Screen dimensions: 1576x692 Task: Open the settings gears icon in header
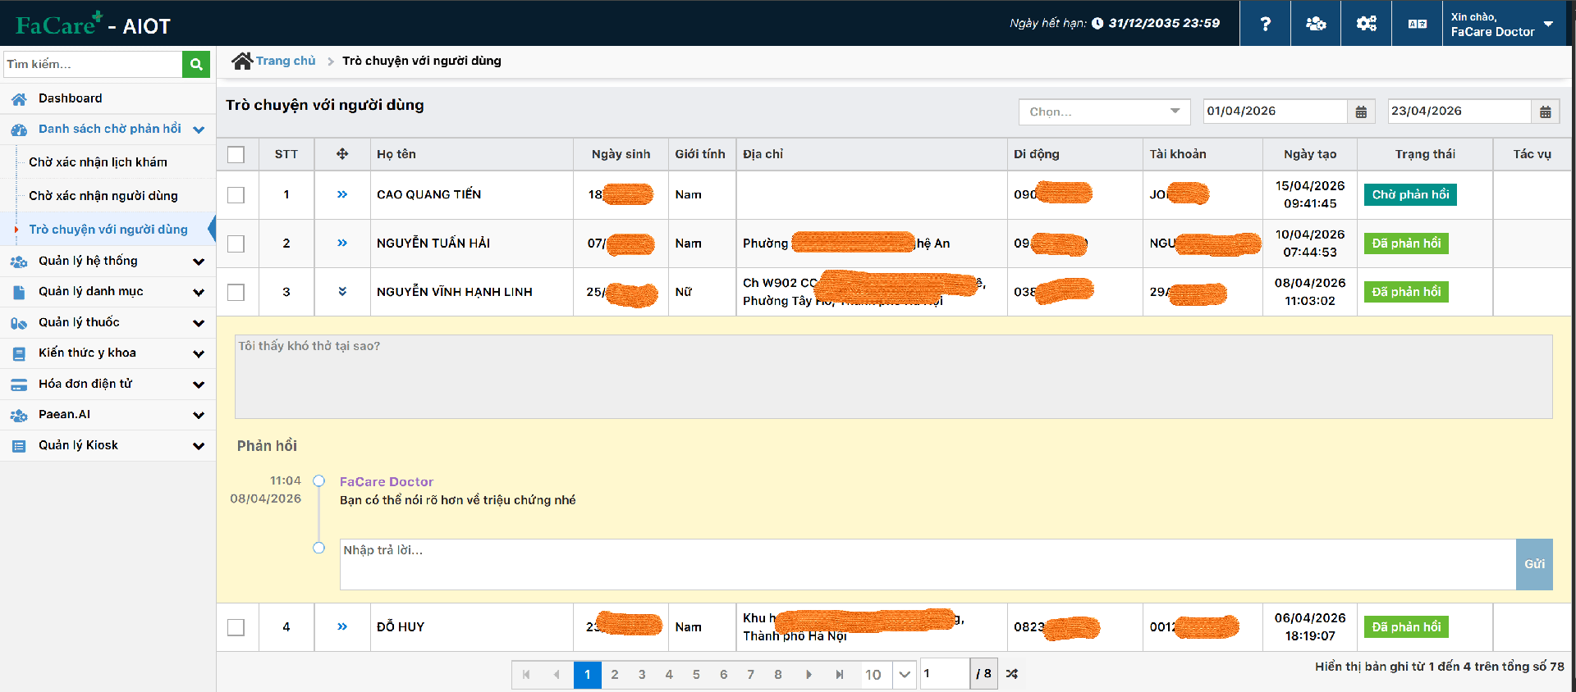pyautogui.click(x=1366, y=23)
